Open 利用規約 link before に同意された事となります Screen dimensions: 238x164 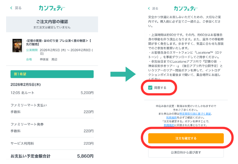coord(169,125)
